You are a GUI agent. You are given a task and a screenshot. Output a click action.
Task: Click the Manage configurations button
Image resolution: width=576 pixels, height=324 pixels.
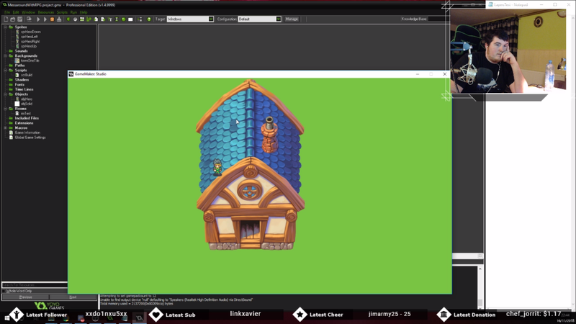pos(292,19)
